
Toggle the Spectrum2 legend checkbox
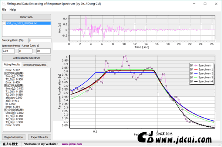192,73
